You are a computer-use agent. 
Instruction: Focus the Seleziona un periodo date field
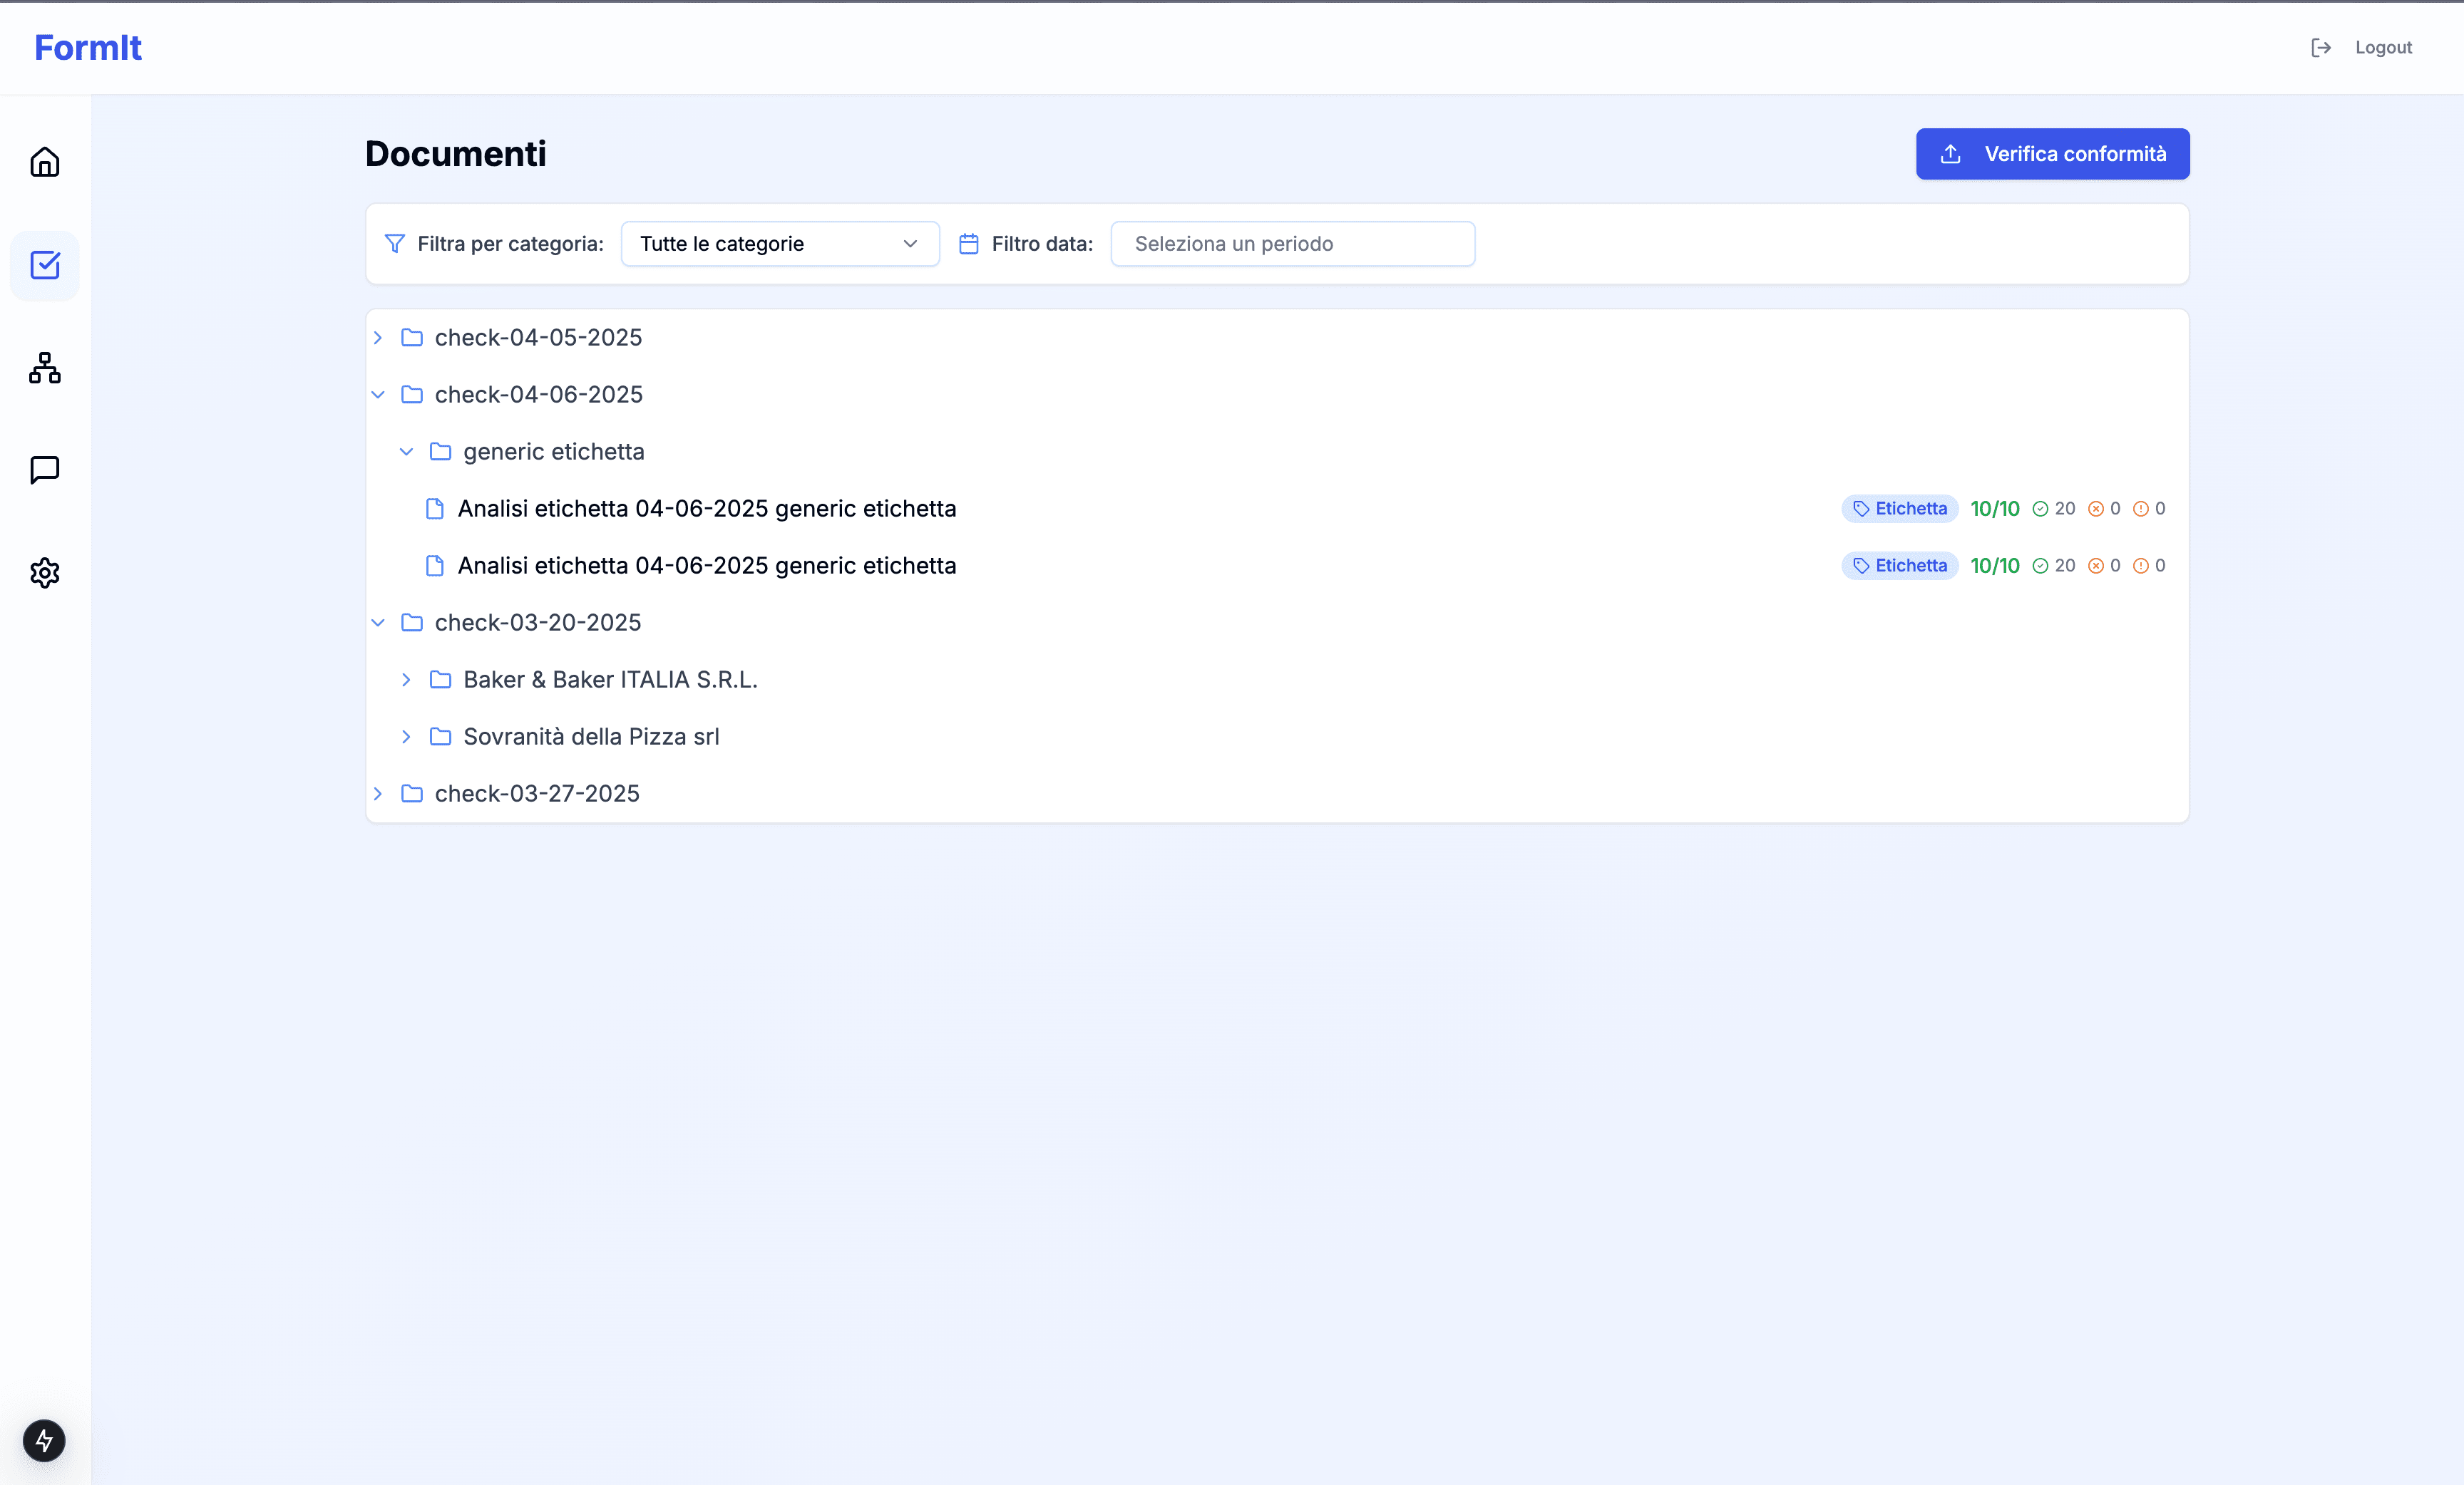1292,244
